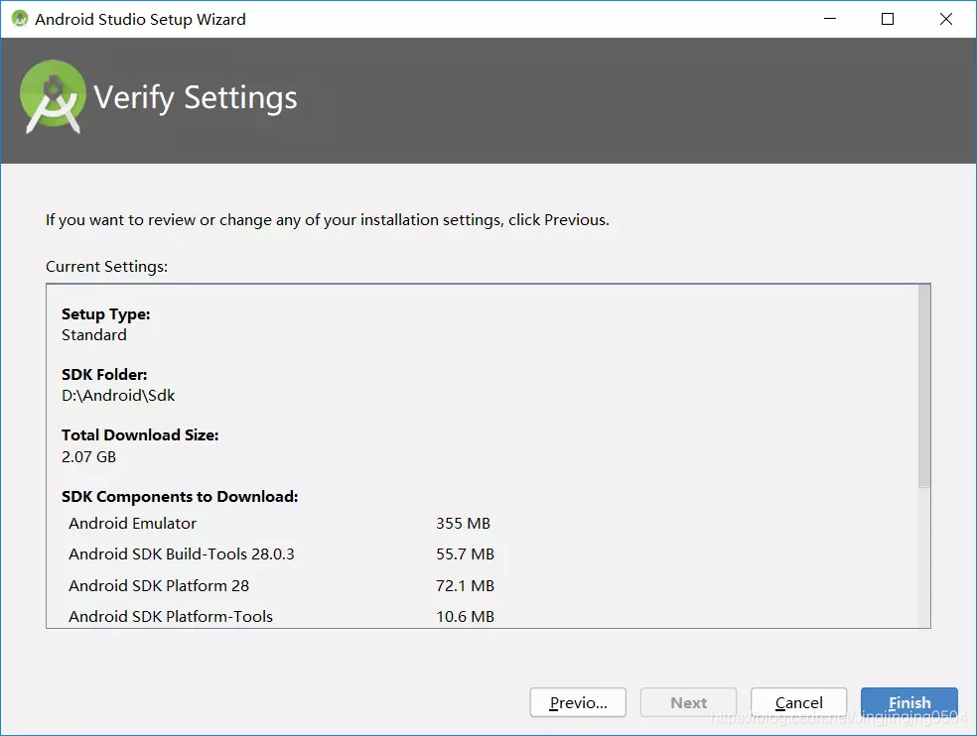
Task: Click the Cancel button
Action: 799,702
